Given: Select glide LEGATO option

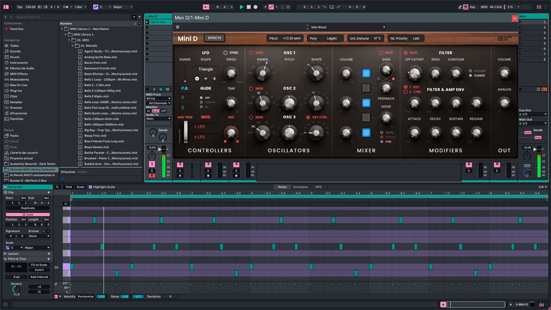Looking at the screenshot, I should click(201, 102).
